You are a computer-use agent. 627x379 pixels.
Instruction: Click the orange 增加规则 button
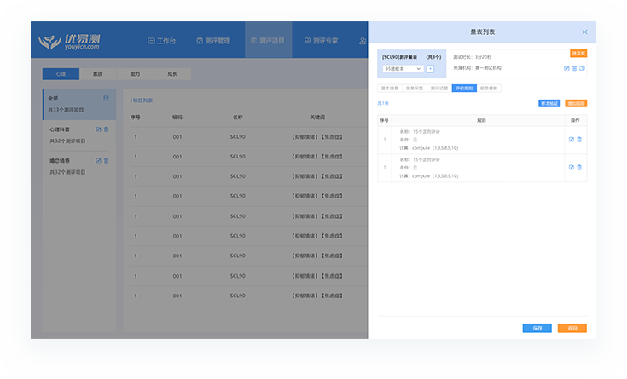click(x=576, y=103)
